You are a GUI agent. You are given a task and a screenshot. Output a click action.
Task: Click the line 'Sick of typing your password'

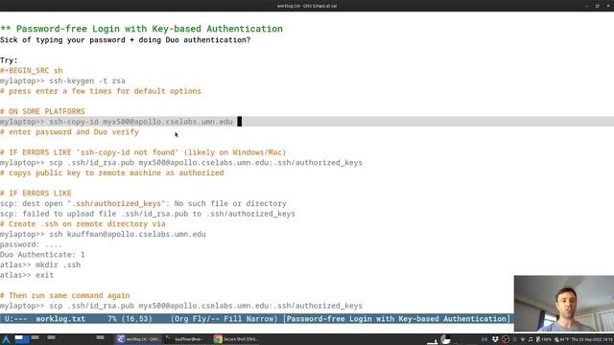(126, 40)
